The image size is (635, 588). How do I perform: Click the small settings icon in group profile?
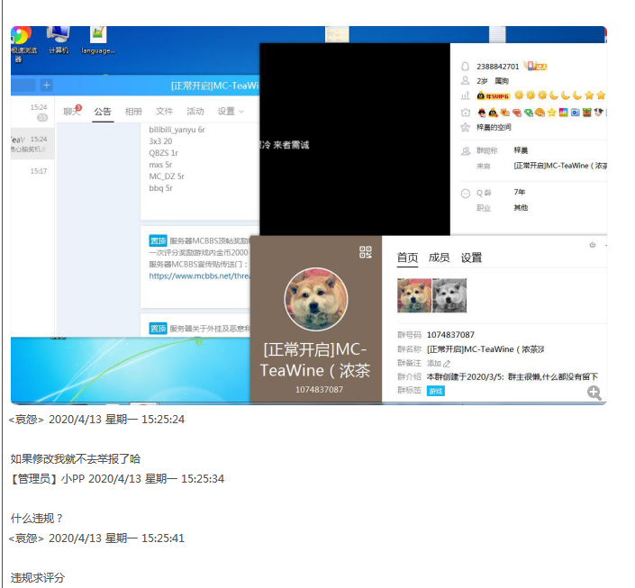[x=592, y=245]
